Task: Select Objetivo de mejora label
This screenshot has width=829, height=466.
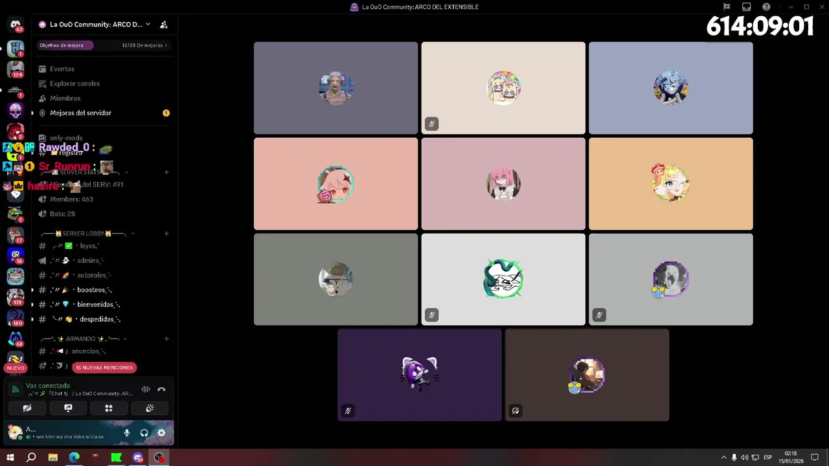Action: coord(62,45)
